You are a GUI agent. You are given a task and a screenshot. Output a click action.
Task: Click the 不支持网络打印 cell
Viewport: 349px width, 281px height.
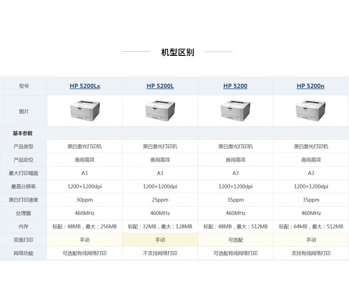(160, 254)
